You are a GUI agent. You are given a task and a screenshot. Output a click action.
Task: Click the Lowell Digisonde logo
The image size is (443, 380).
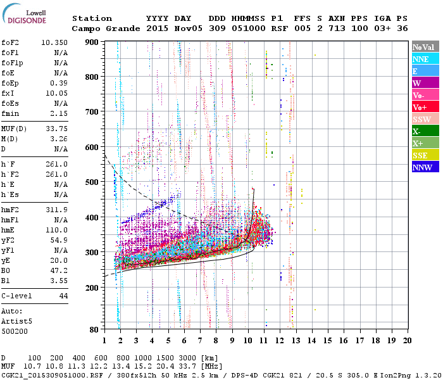[24, 14]
